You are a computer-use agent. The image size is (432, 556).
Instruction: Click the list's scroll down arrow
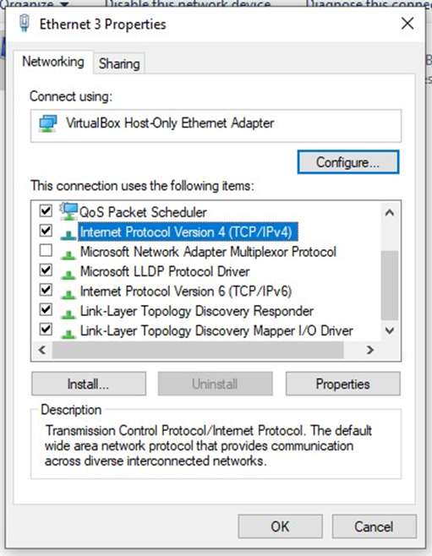pyautogui.click(x=390, y=331)
